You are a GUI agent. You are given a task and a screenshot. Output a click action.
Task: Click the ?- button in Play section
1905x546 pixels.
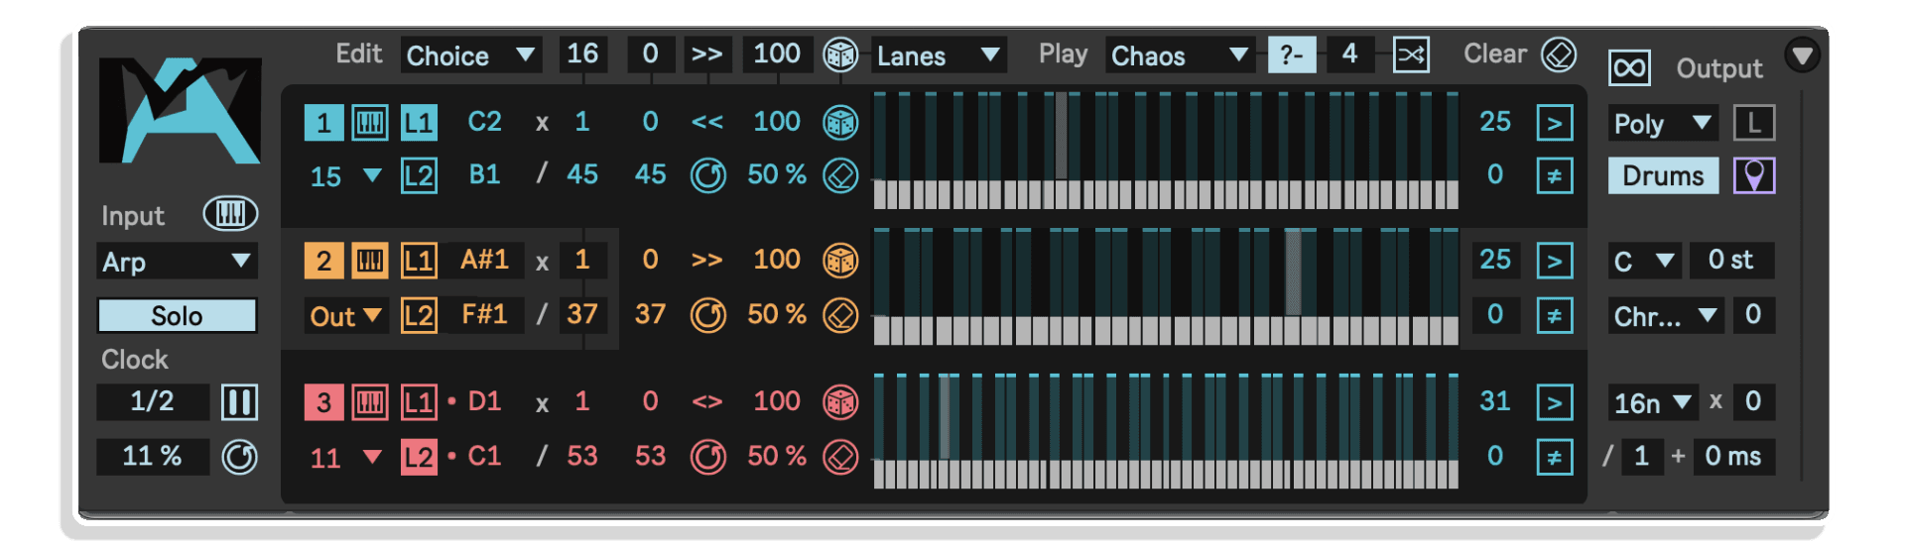coord(1292,55)
